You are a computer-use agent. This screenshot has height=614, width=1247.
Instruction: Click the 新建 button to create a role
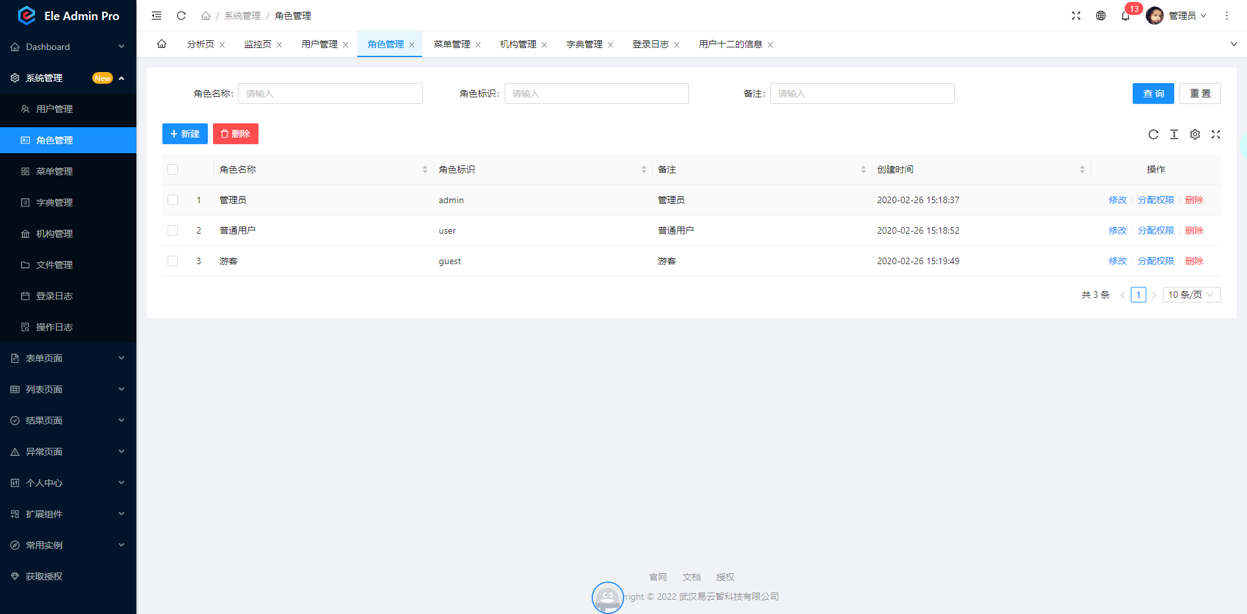pyautogui.click(x=184, y=134)
